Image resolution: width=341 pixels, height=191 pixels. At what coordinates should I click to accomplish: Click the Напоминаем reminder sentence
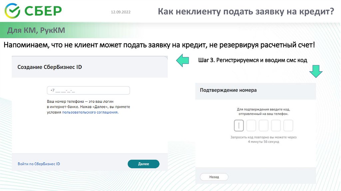(x=160, y=45)
